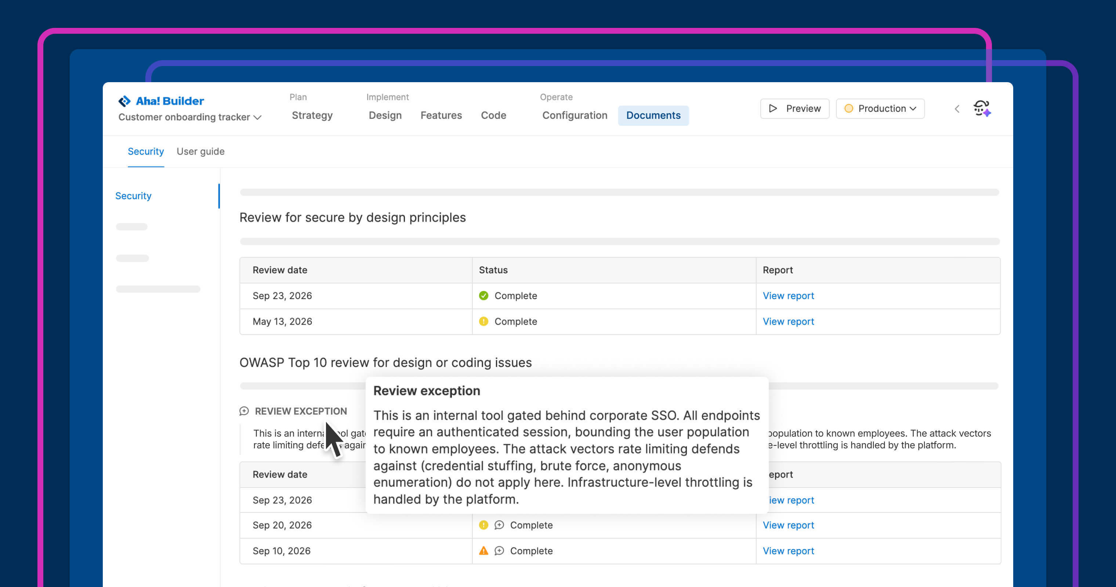The image size is (1116, 587).
Task: Click Sep 23, 2026 date in OWASP table
Action: (x=282, y=500)
